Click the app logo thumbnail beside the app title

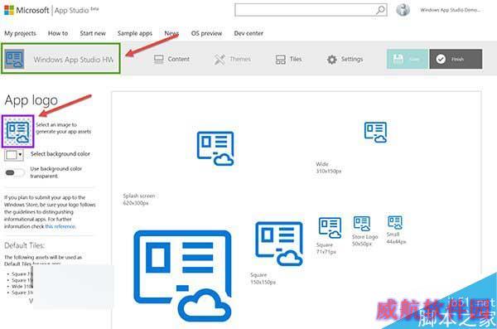14,59
